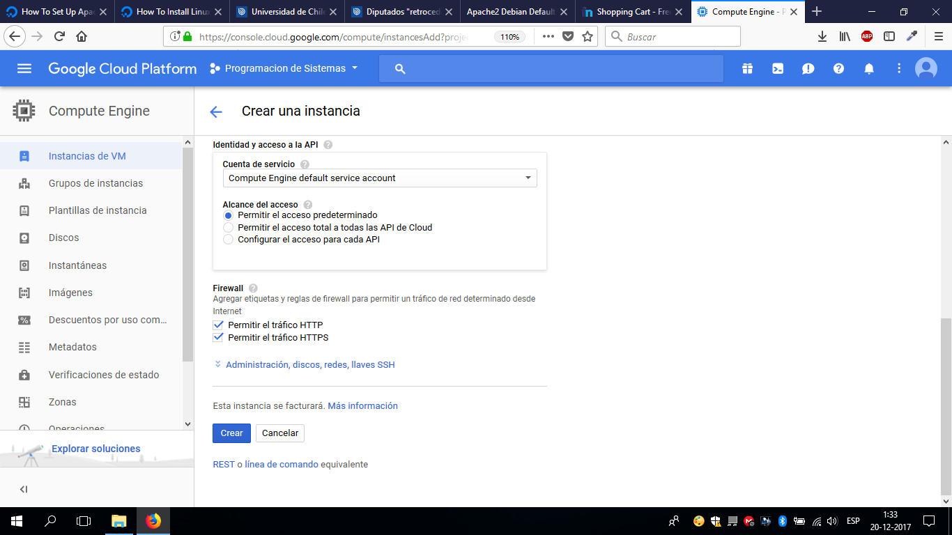This screenshot has width=952, height=535.
Task: Click the Zonas sidebar icon
Action: [24, 402]
